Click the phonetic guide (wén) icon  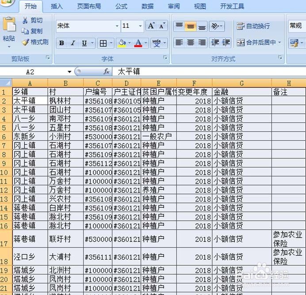(x=157, y=43)
